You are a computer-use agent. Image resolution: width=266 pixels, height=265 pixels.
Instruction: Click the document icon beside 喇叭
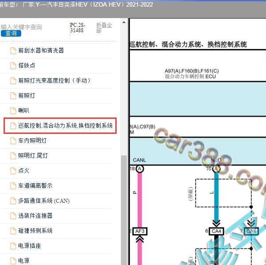click(13, 111)
